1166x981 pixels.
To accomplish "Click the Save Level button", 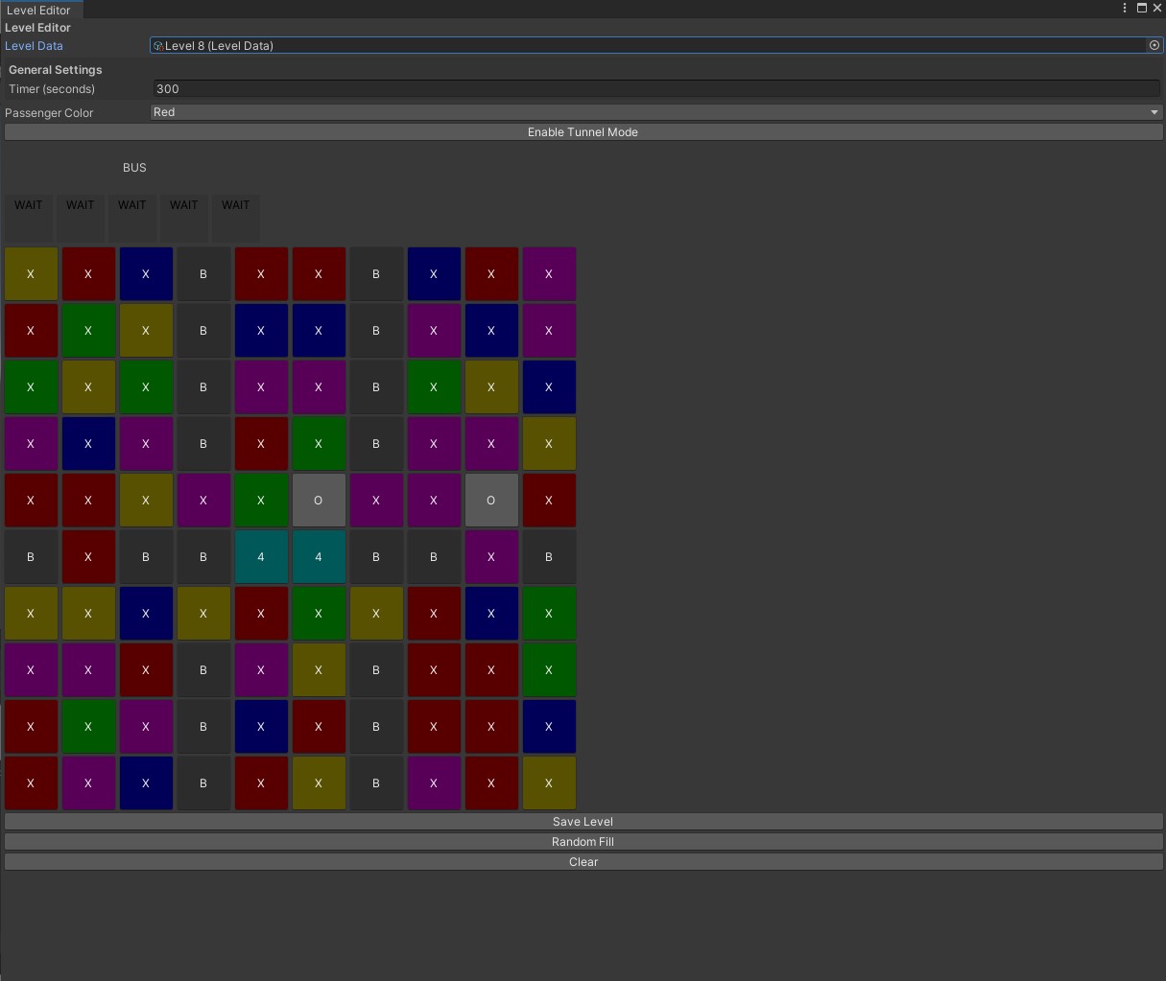I will tap(583, 822).
